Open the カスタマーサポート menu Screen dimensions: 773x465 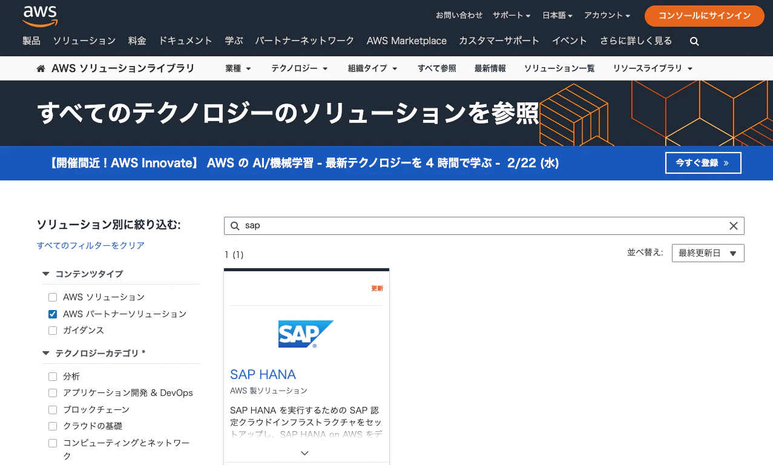pyautogui.click(x=499, y=41)
